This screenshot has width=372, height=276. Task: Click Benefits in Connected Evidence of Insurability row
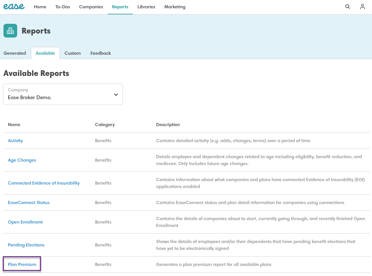(103, 183)
